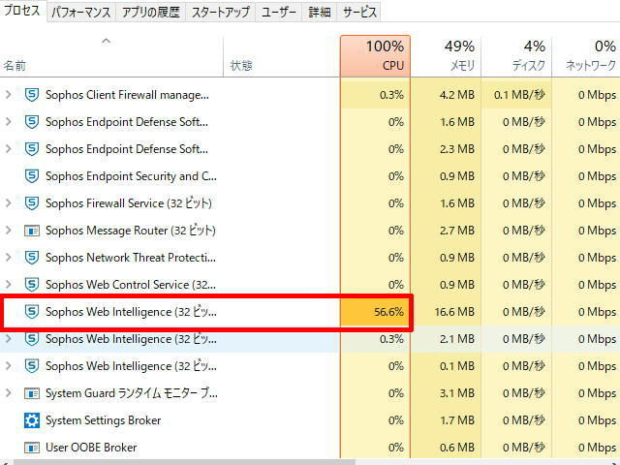
Task: Sort by the 49% メモリ column header
Action: pos(446,56)
